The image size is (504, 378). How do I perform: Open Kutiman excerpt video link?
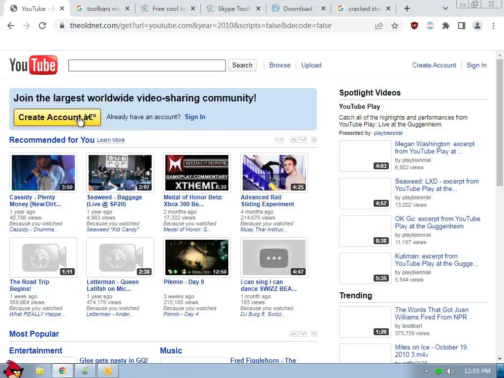(x=436, y=260)
